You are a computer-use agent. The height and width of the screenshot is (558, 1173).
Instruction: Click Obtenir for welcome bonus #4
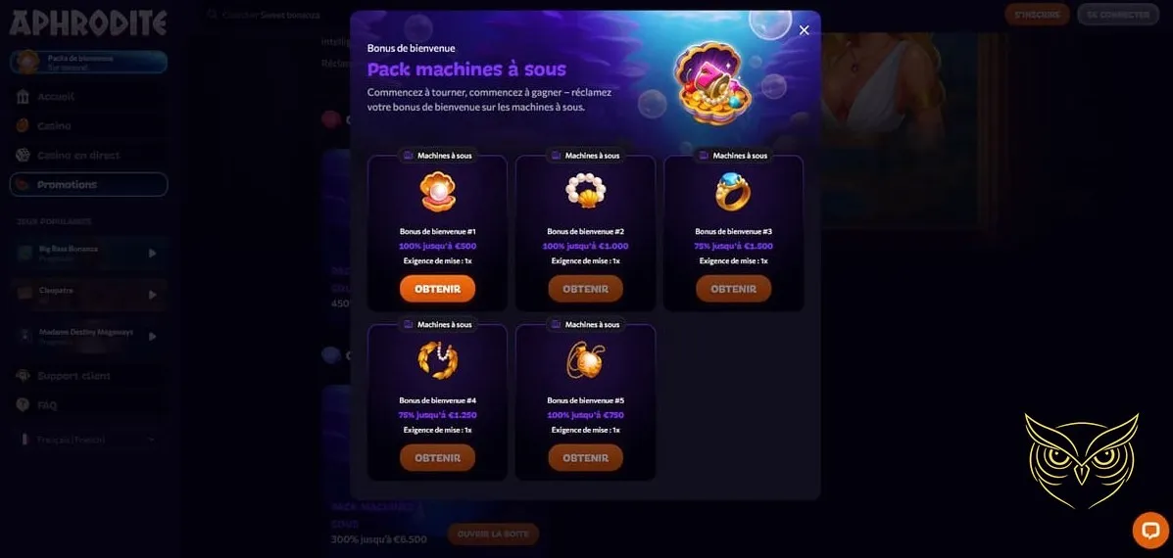438,457
